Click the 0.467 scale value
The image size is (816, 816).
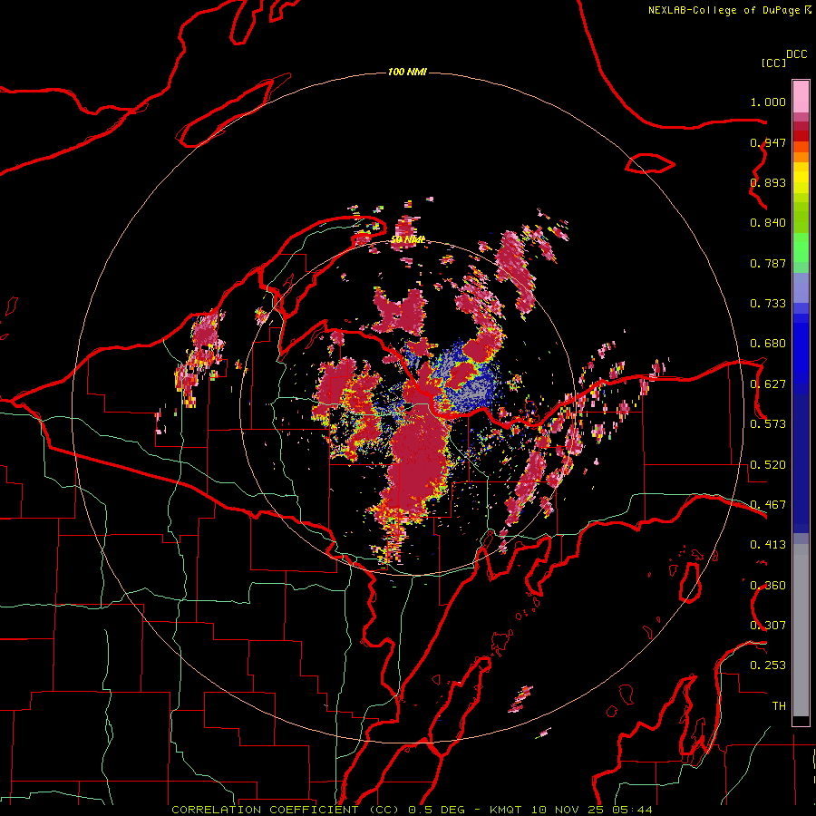pos(768,505)
